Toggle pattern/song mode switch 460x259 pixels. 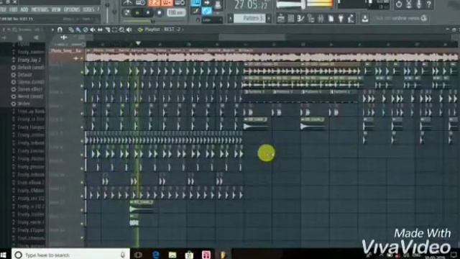point(126,13)
